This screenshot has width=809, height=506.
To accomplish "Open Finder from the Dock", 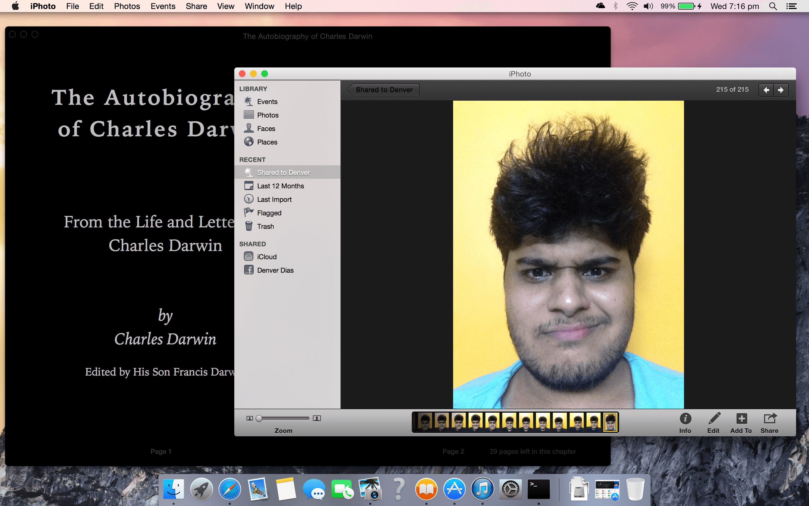I will coord(173,489).
